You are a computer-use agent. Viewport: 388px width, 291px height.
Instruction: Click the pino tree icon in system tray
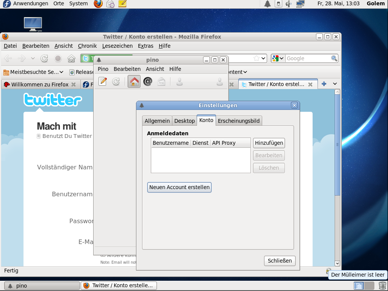point(268,4)
